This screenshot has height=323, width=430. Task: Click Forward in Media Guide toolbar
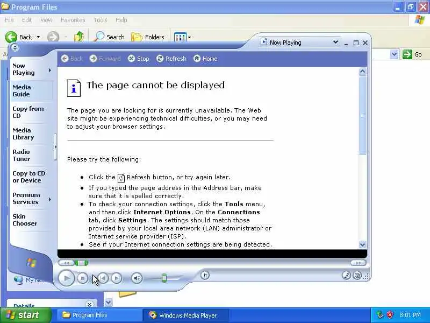(x=105, y=59)
